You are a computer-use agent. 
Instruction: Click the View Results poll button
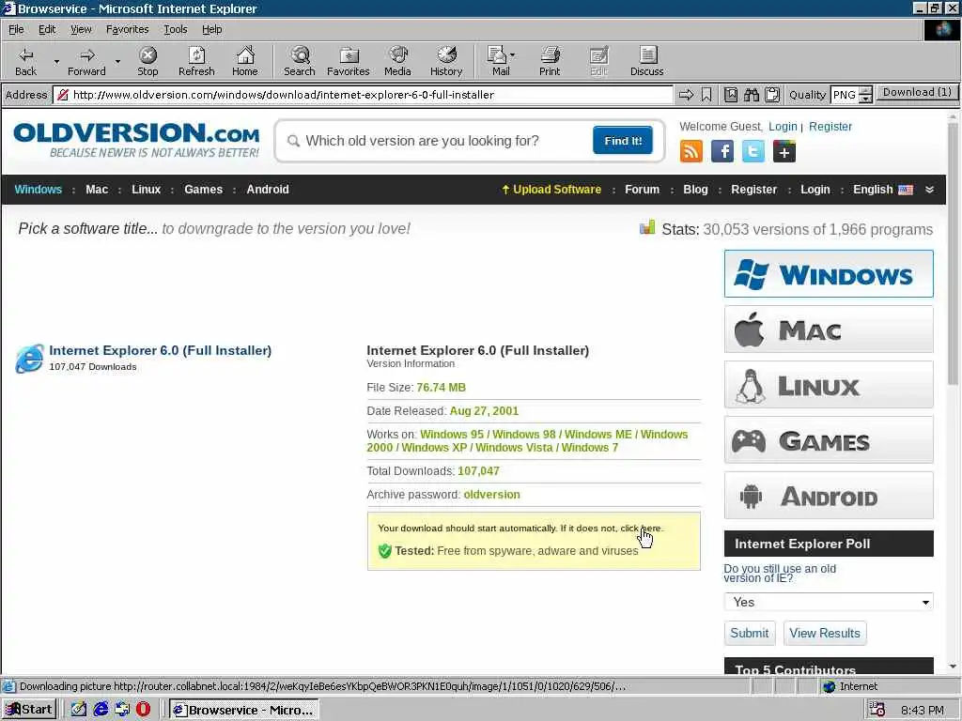[x=825, y=634]
